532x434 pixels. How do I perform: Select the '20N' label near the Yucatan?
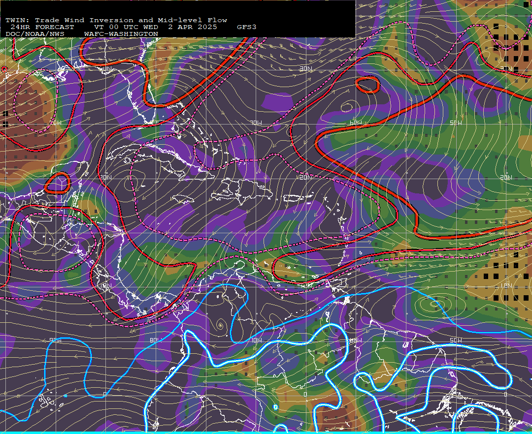click(105, 177)
